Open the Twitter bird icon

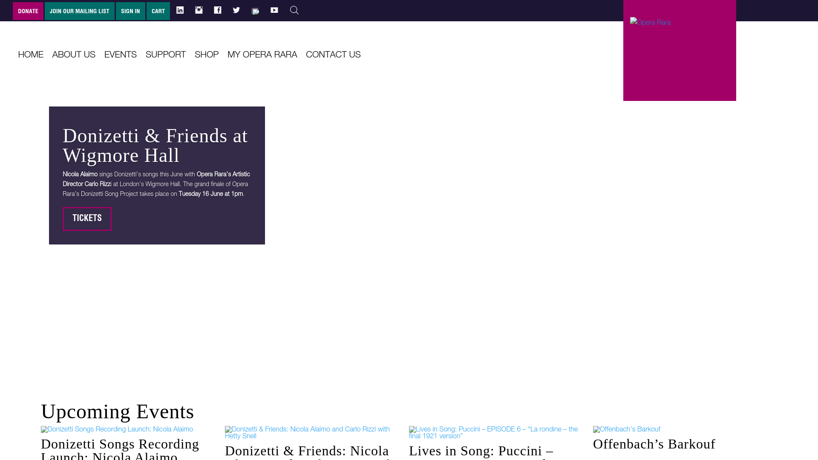point(236,10)
